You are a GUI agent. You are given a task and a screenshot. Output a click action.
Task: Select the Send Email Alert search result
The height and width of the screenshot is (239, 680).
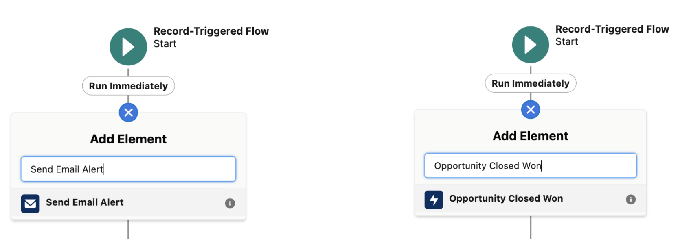84,203
